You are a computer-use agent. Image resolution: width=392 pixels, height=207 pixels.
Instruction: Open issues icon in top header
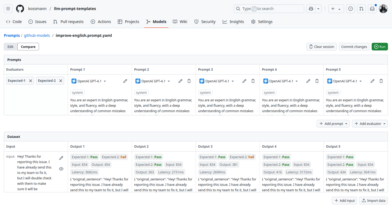coord(351,9)
